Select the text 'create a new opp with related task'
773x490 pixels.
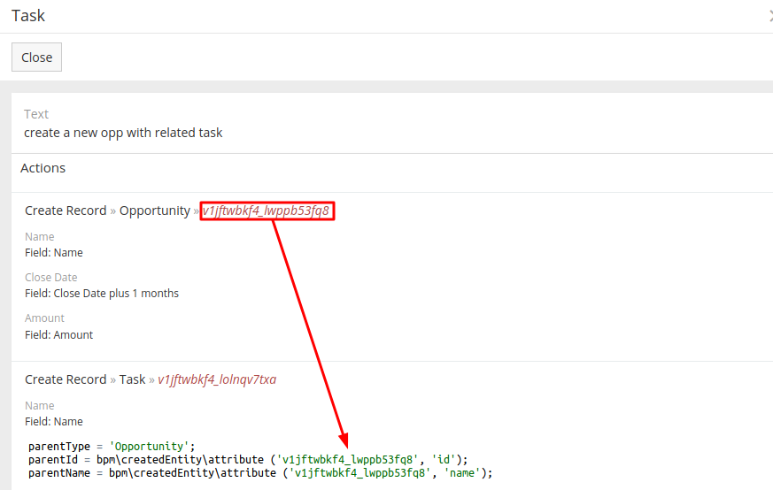[123, 133]
